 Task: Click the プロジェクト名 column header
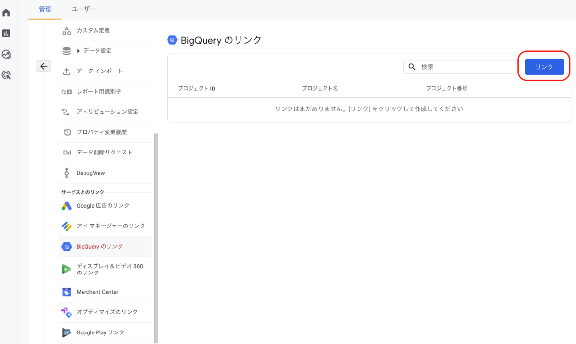point(320,89)
